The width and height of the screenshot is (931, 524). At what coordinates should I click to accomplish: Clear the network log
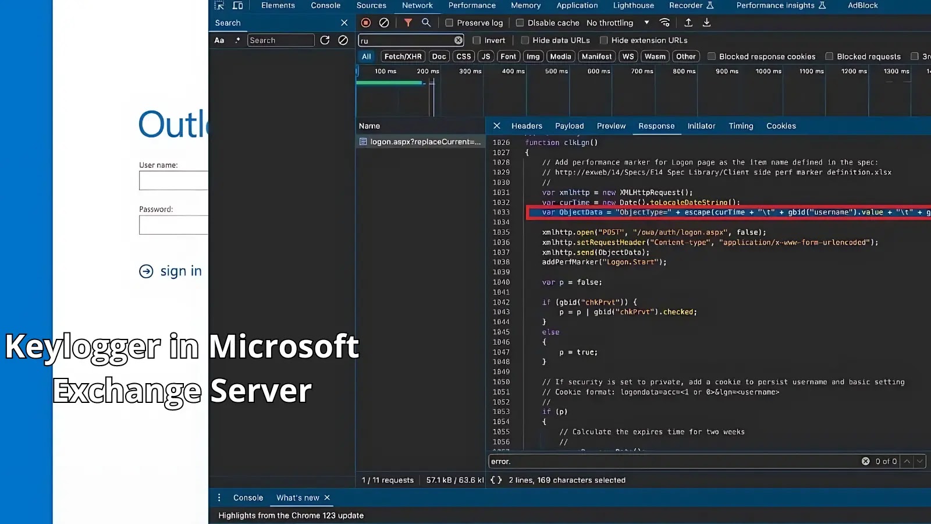(384, 23)
